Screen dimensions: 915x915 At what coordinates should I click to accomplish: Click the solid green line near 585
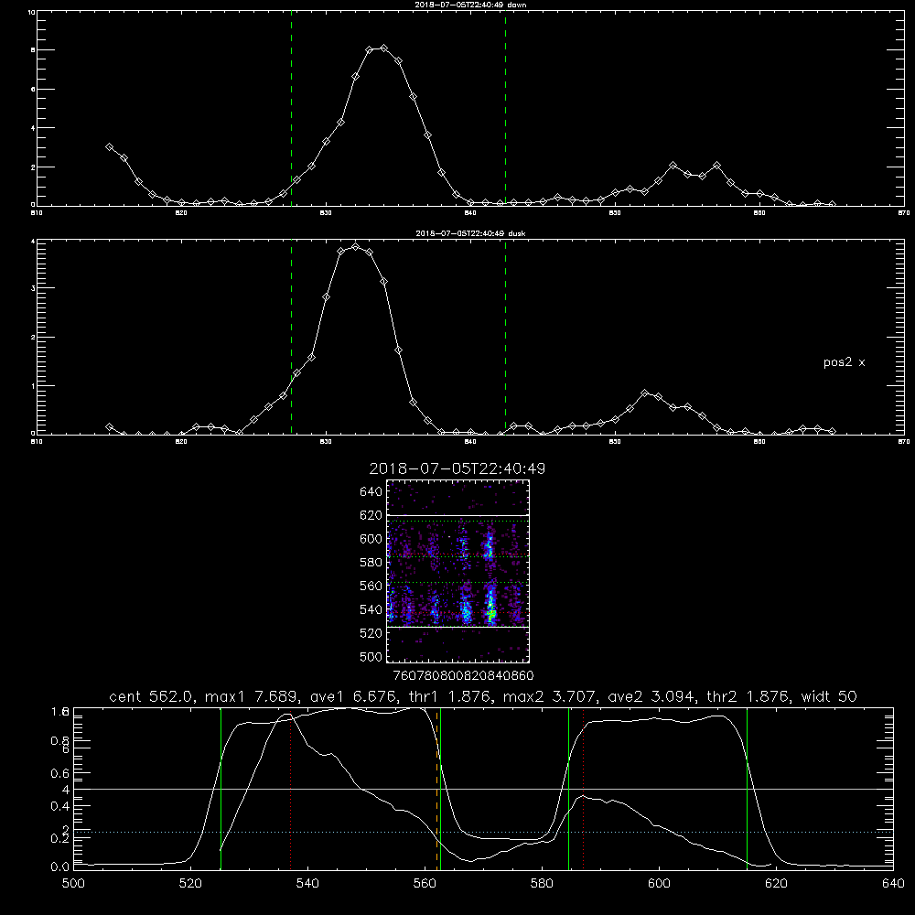(568, 789)
